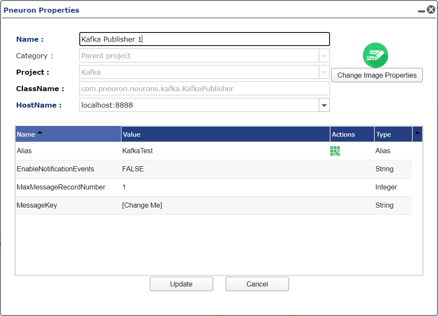Click the Category : label

point(34,56)
